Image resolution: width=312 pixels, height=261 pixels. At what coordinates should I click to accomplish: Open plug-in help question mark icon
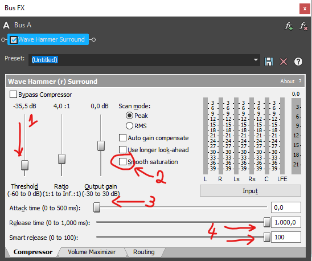(298, 62)
